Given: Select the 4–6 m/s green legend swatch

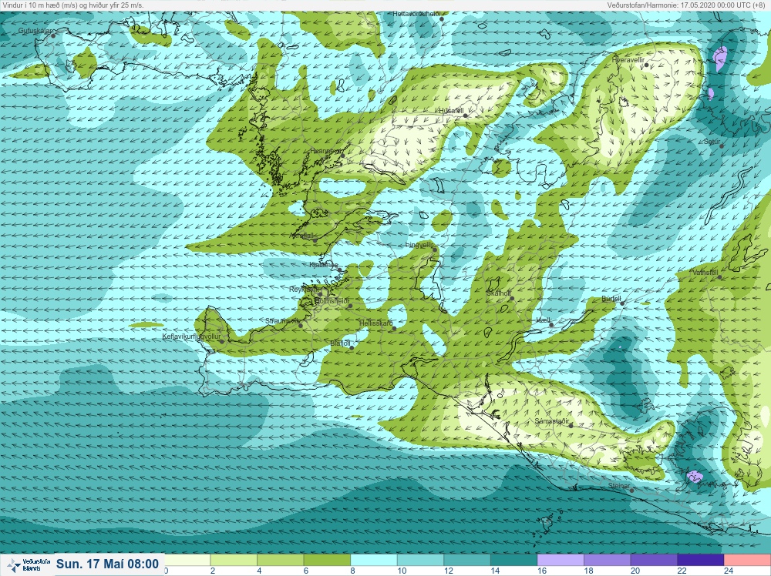Looking at the screenshot, I should [x=281, y=560].
